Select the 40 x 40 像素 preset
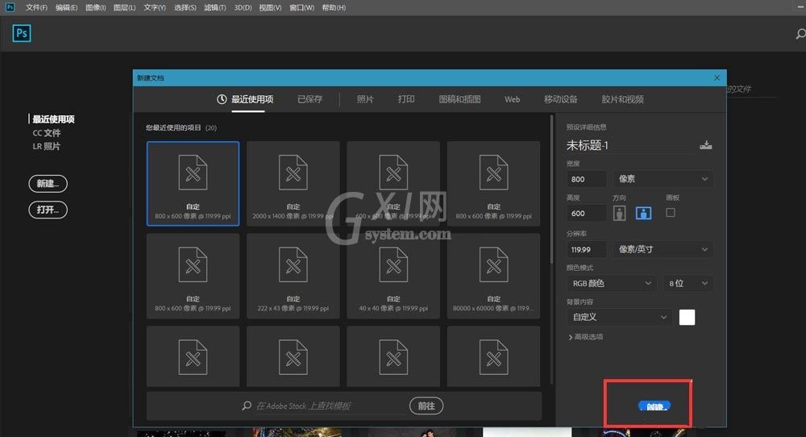 (393, 276)
